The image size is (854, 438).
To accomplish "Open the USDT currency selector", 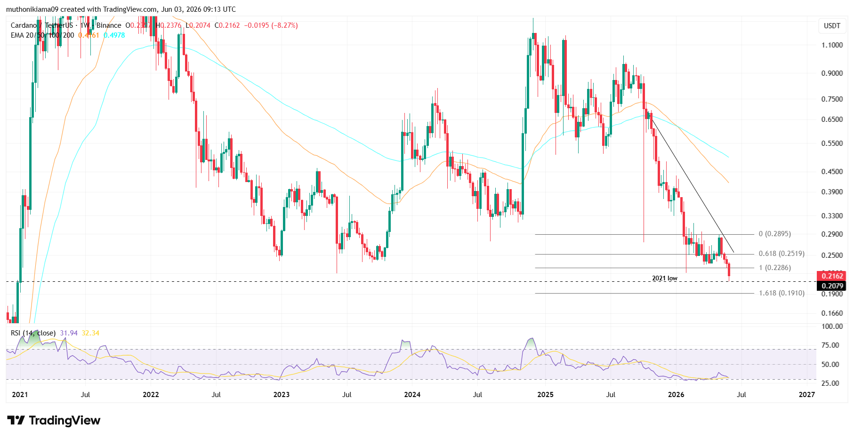I will click(x=832, y=26).
